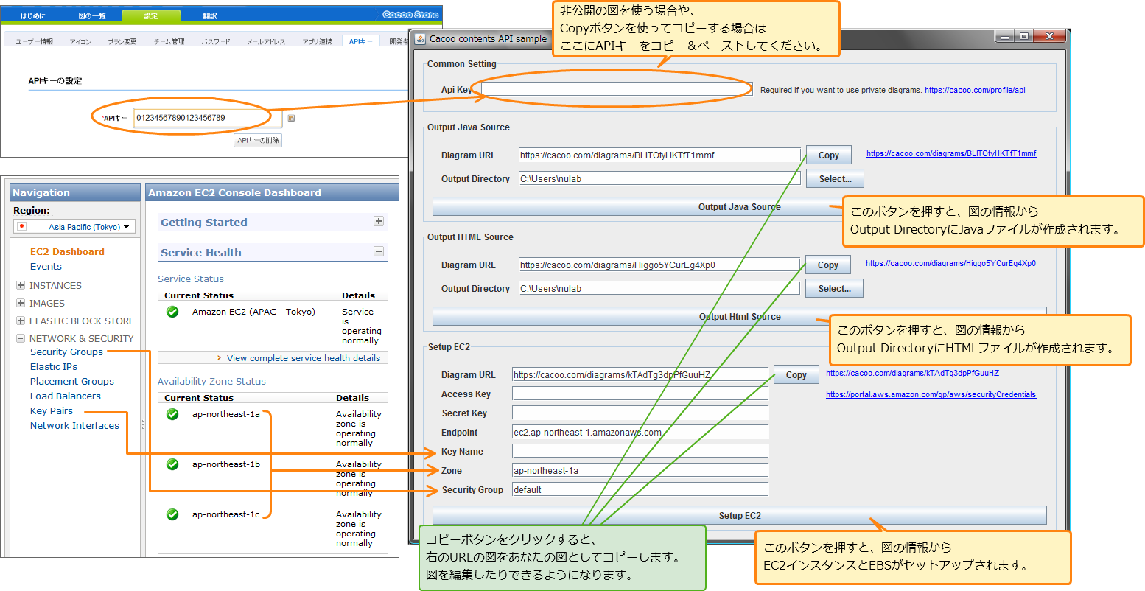The width and height of the screenshot is (1145, 591).
Task: Focus the Zone field showing ap-northeast-1a
Action: click(x=640, y=471)
